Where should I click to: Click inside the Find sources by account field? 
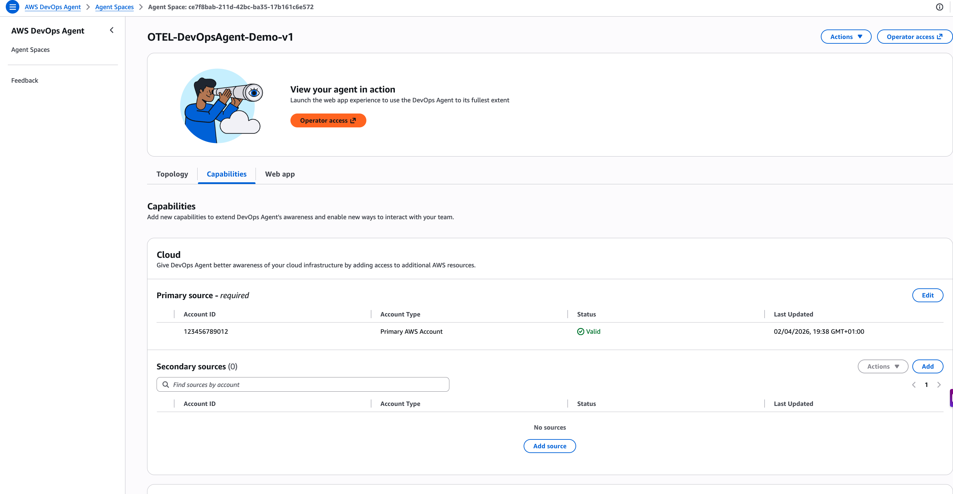click(303, 385)
